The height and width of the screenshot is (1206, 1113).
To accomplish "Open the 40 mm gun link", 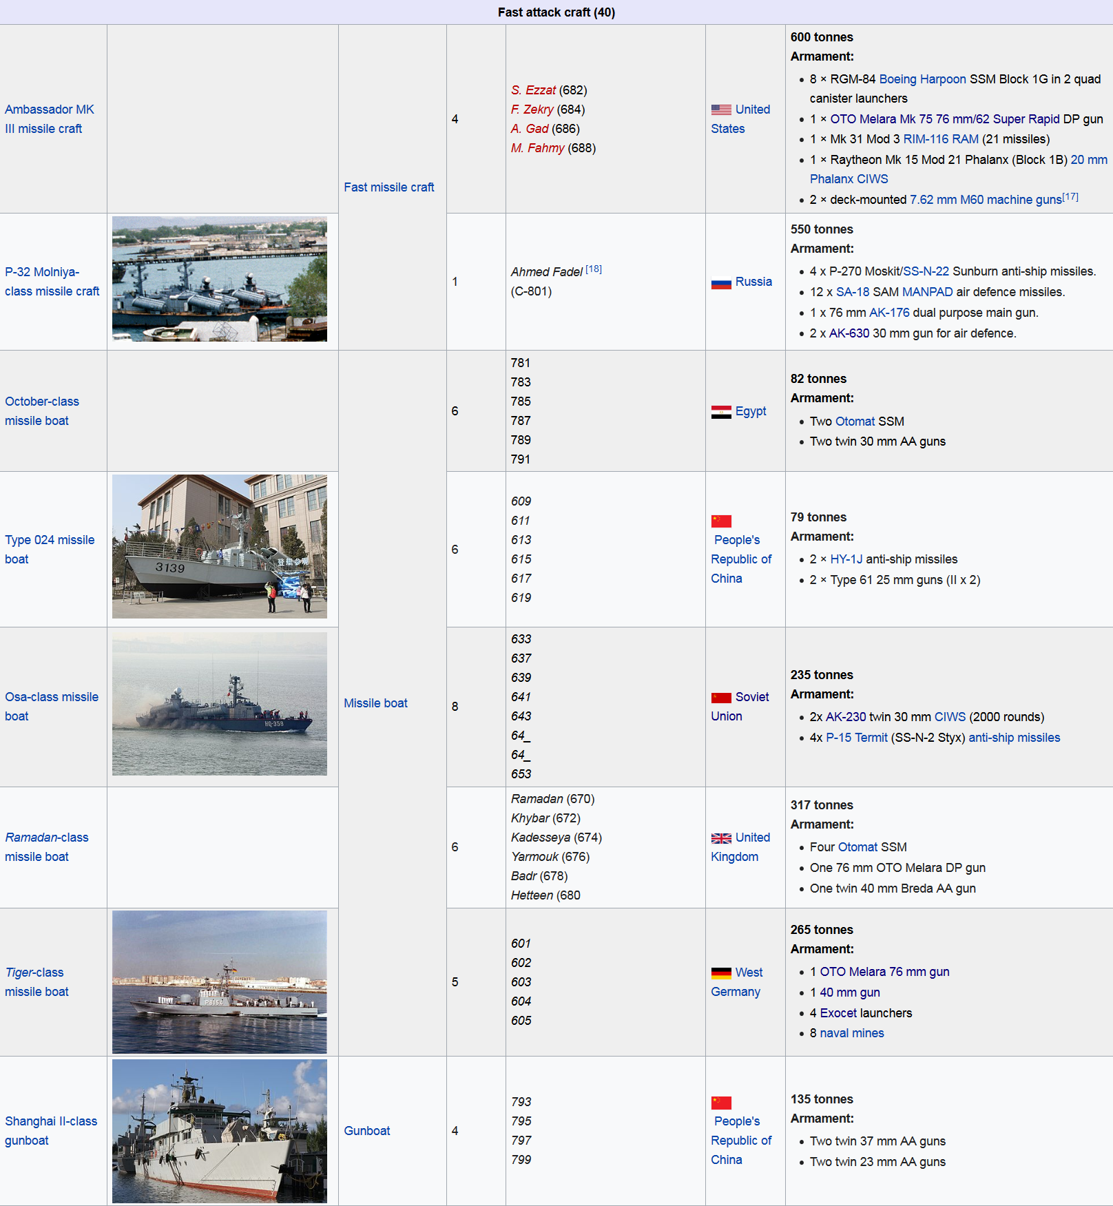I will click(x=850, y=992).
